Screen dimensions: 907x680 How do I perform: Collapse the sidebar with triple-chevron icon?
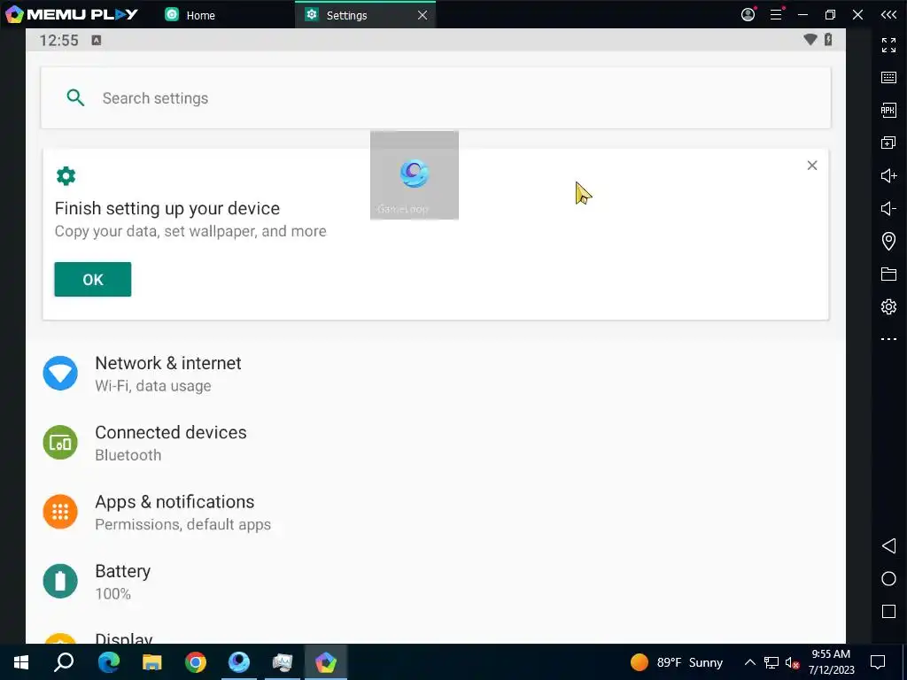pos(888,15)
